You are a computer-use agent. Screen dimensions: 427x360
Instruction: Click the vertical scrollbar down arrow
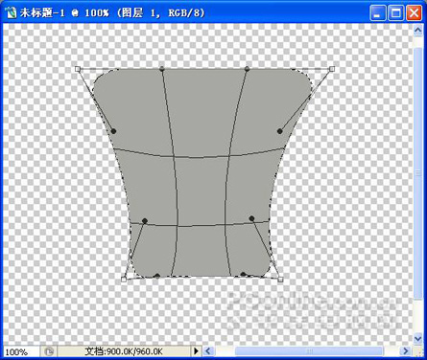pyautogui.click(x=418, y=338)
